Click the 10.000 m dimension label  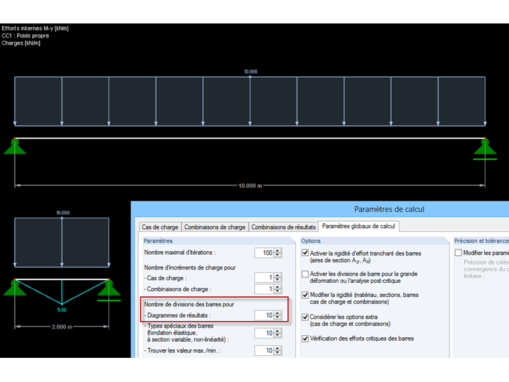click(250, 186)
